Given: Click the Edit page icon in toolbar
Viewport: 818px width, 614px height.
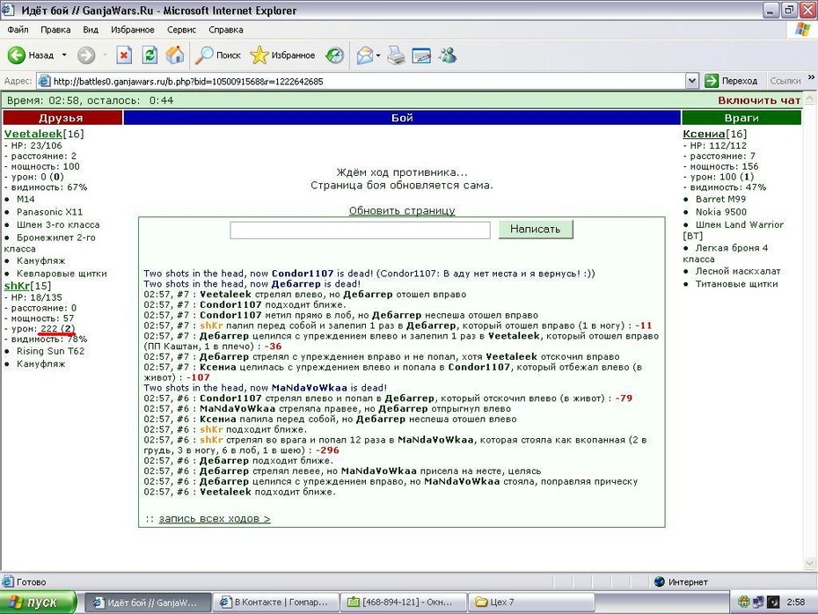Looking at the screenshot, I should pos(421,55).
